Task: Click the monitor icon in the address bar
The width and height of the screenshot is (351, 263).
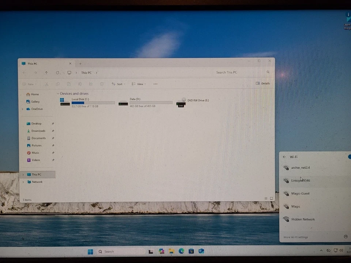Action: (69, 73)
